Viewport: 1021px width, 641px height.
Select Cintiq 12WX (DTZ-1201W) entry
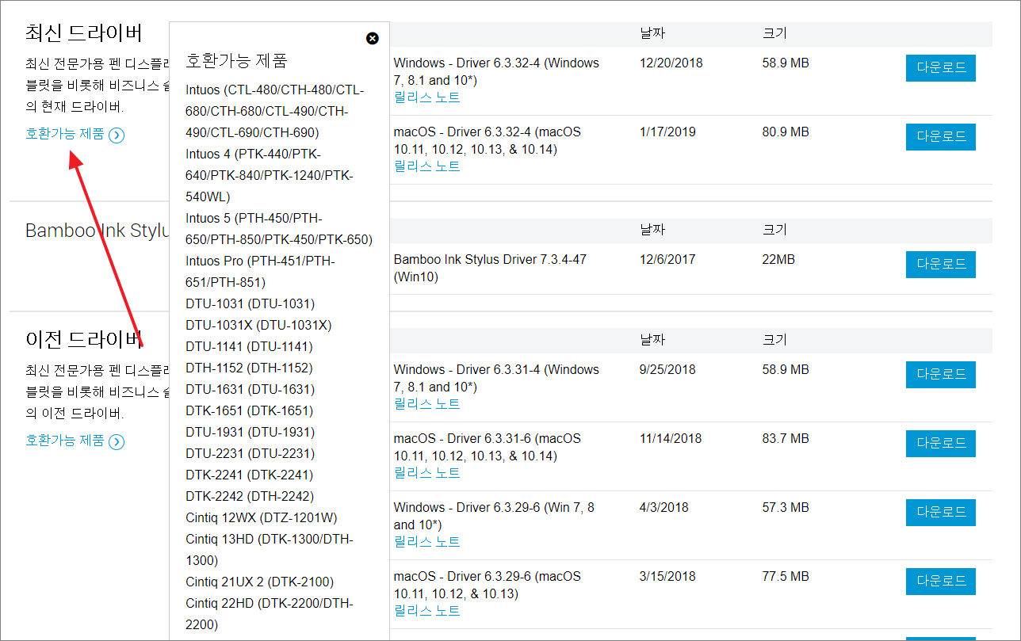pos(262,518)
